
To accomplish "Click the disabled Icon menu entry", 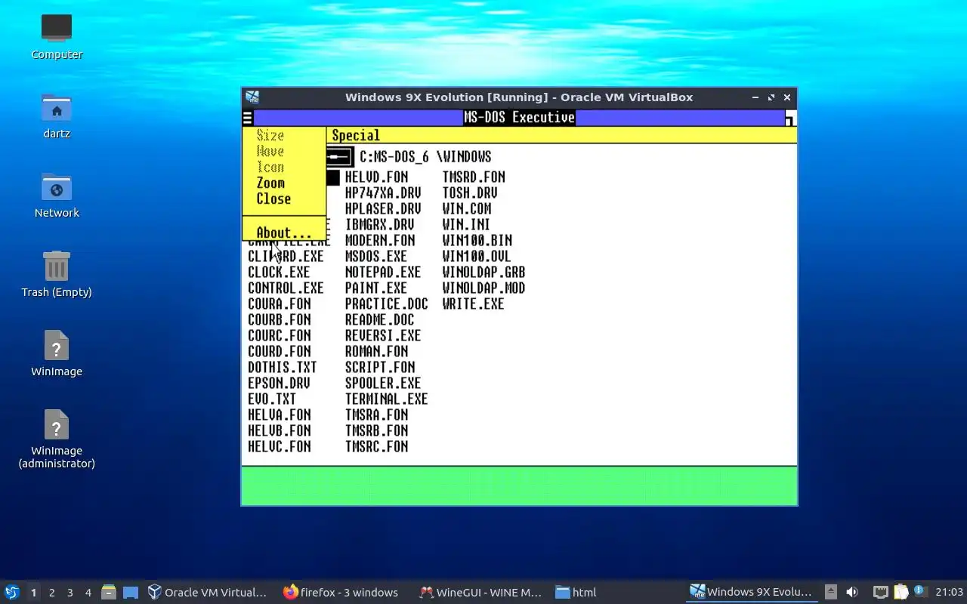I will [x=270, y=168].
